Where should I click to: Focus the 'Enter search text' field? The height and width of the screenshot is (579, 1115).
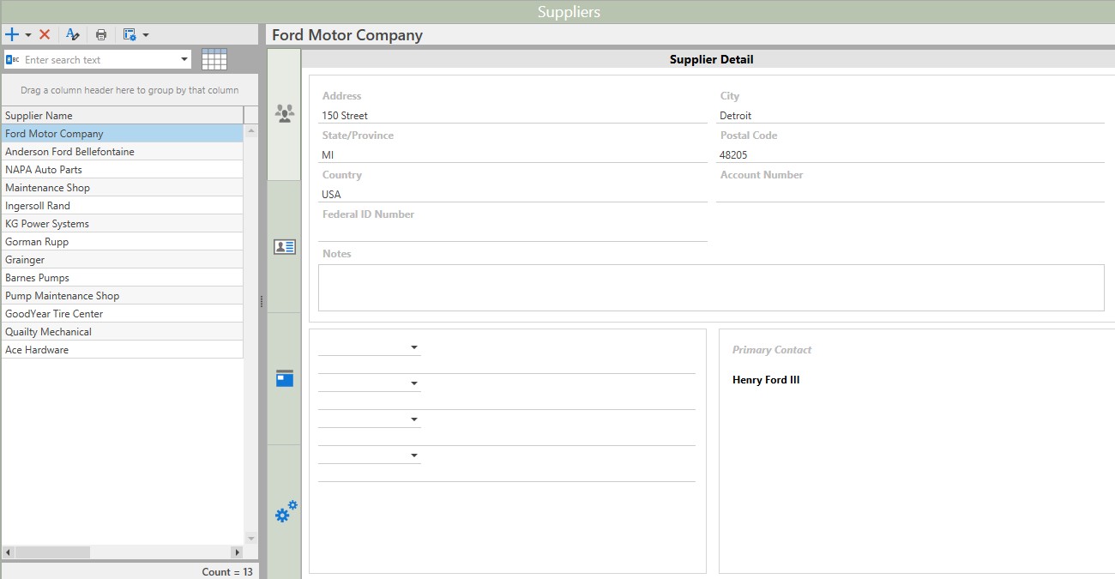tap(99, 59)
